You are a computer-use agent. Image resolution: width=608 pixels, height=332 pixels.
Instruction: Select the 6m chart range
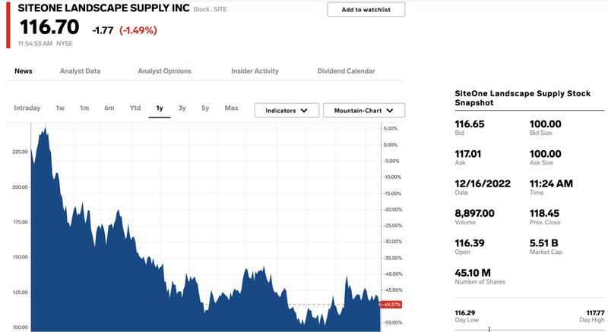(x=109, y=108)
